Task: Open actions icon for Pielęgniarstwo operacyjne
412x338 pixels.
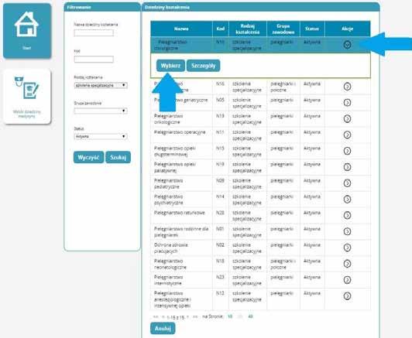Action: point(347,135)
